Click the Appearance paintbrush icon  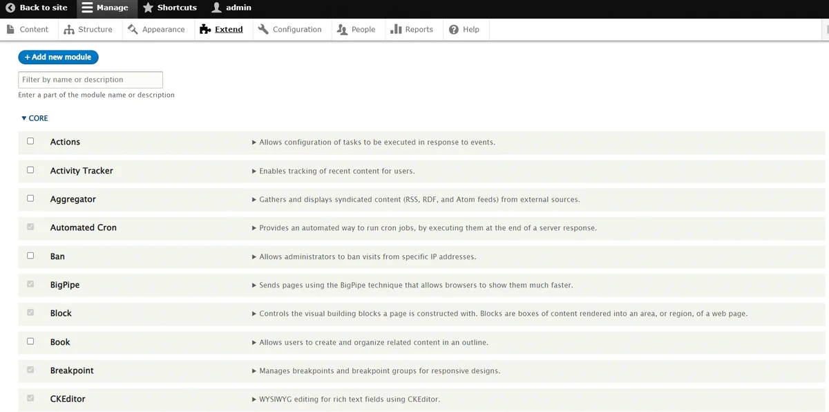tap(133, 29)
